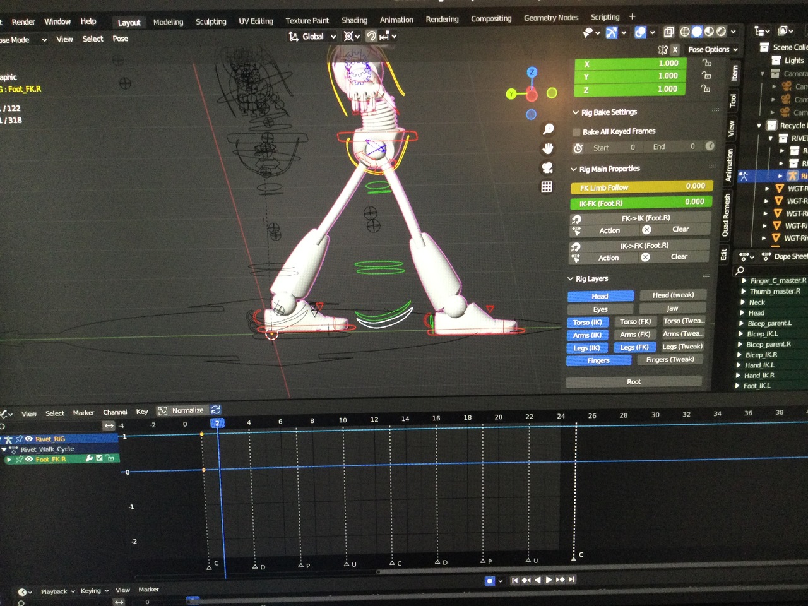Click the X-axis mirror button near Pose Options
This screenshot has width=808, height=606.
(675, 49)
